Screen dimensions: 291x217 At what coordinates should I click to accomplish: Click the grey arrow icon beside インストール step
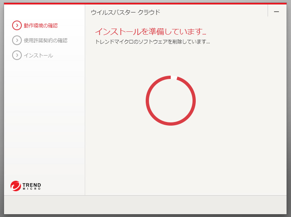point(17,55)
